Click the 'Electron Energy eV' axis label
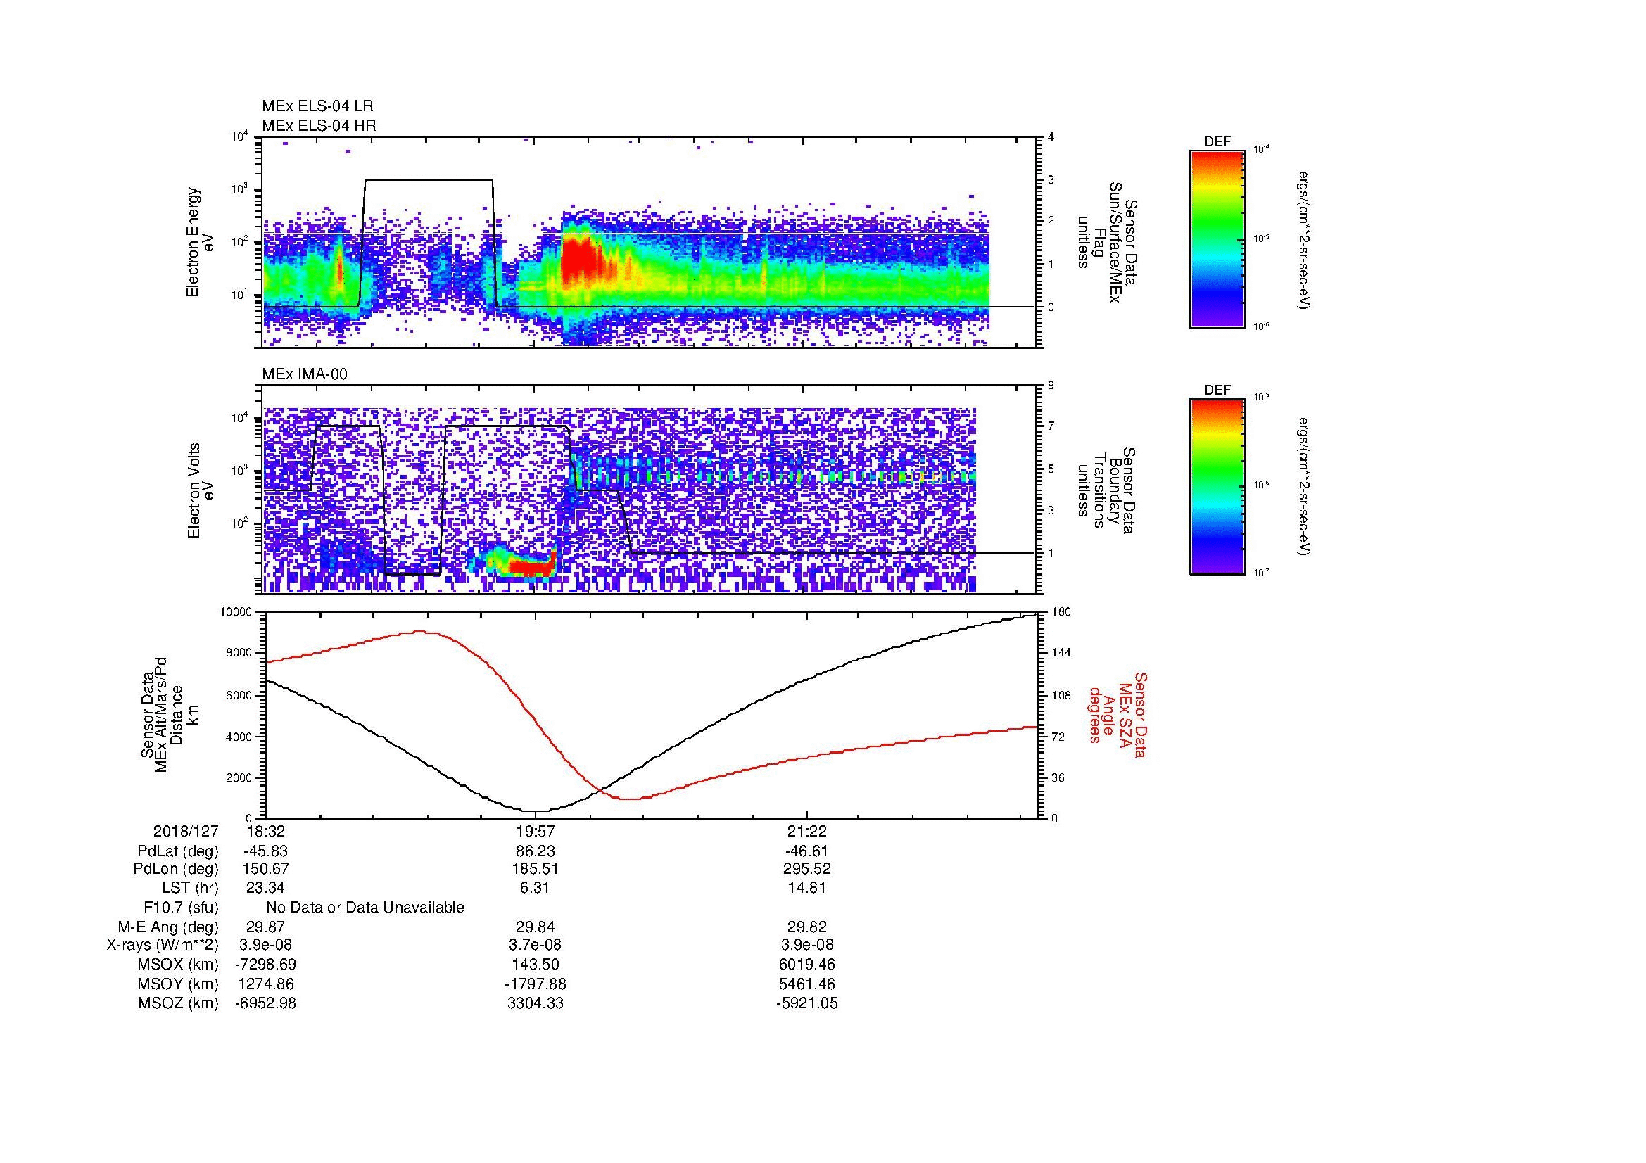 [x=200, y=242]
